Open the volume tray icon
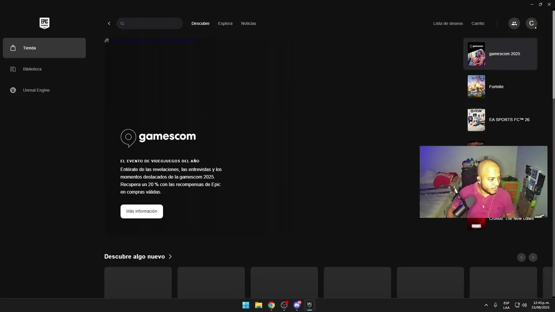This screenshot has width=555, height=312. pyautogui.click(x=524, y=305)
